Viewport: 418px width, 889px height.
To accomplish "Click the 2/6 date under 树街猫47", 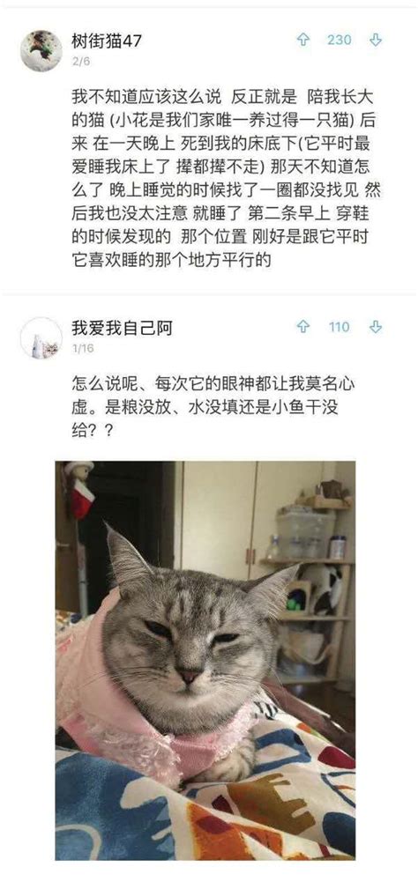I will [80, 62].
